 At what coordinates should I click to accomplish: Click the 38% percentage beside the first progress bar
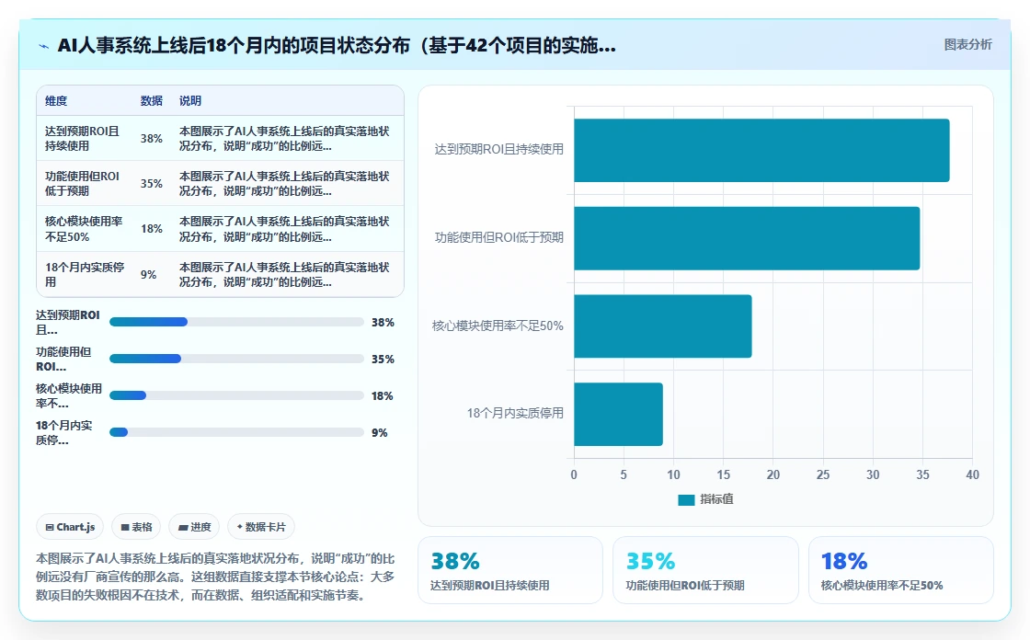[383, 323]
